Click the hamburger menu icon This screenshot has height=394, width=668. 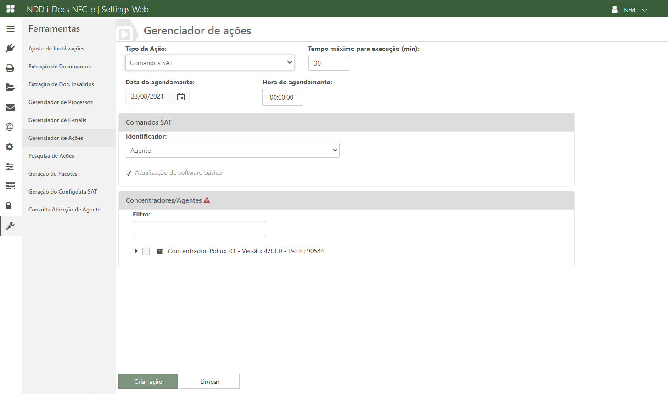(x=10, y=29)
